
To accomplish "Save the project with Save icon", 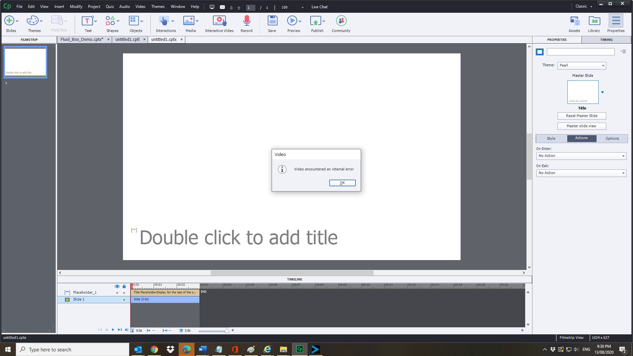I will click(x=272, y=21).
